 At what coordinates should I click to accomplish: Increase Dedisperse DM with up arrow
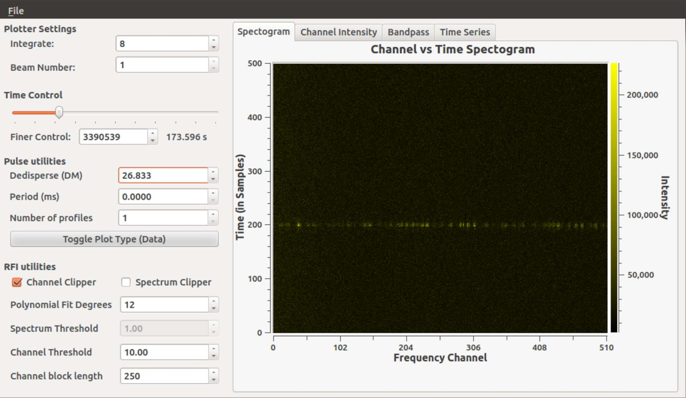(213, 172)
